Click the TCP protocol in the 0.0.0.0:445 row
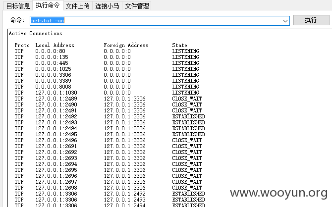Screen dimensions: 332x207 [x=19, y=63]
